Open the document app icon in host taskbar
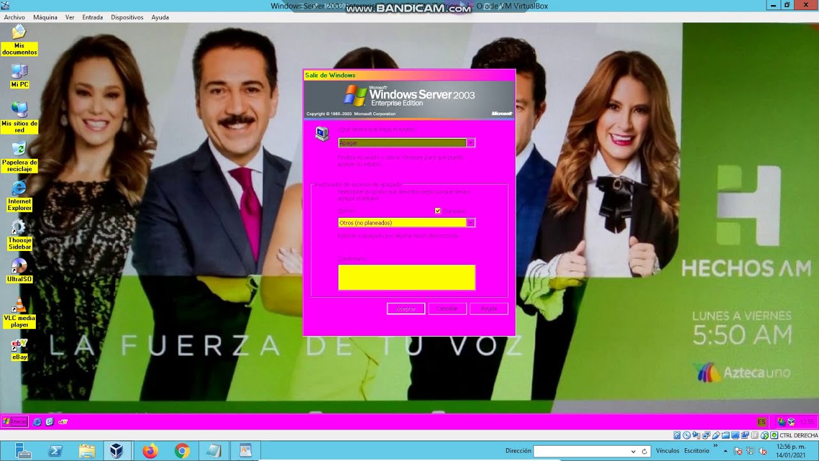The height and width of the screenshot is (461, 819). (x=245, y=451)
